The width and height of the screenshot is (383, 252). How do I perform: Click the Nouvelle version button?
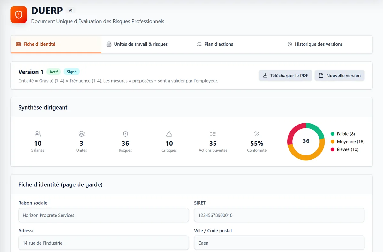(340, 76)
